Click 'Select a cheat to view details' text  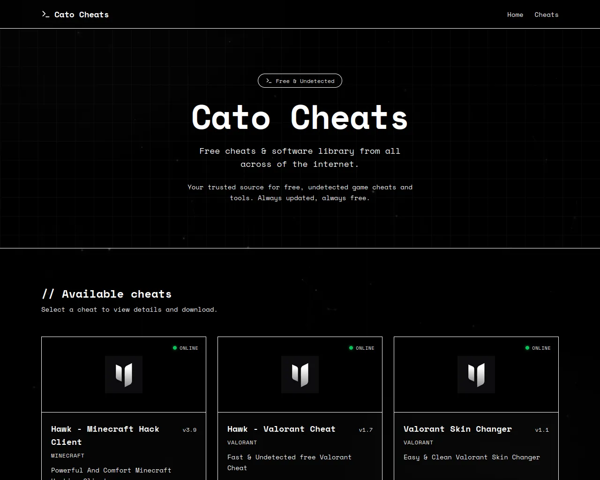click(x=129, y=309)
